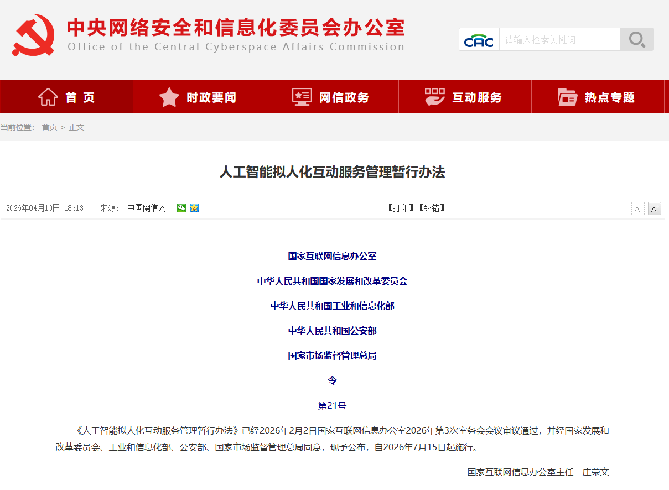Decrease font size with A- icon

(638, 208)
